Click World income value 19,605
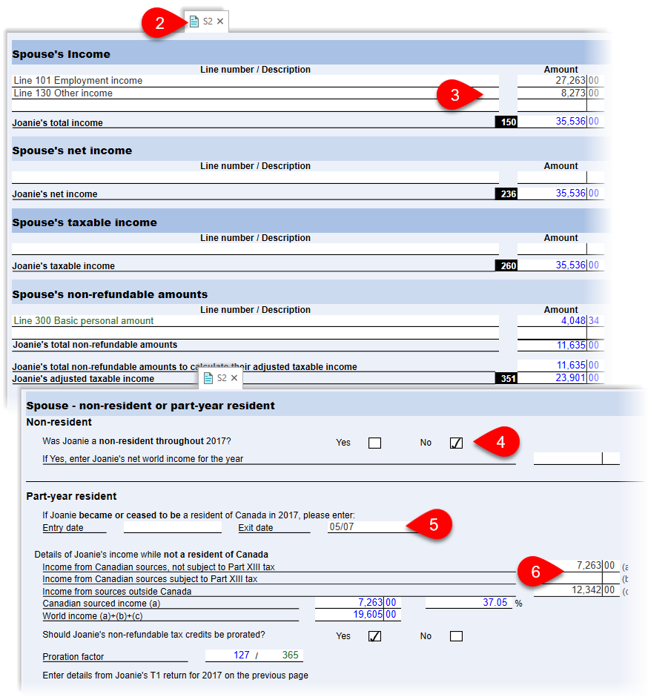Image resolution: width=648 pixels, height=697 pixels. pyautogui.click(x=358, y=615)
